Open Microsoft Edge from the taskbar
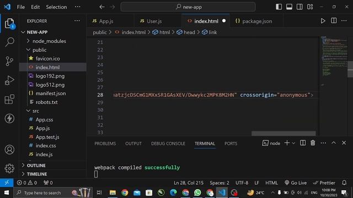The width and height of the screenshot is (353, 198). tap(173, 193)
